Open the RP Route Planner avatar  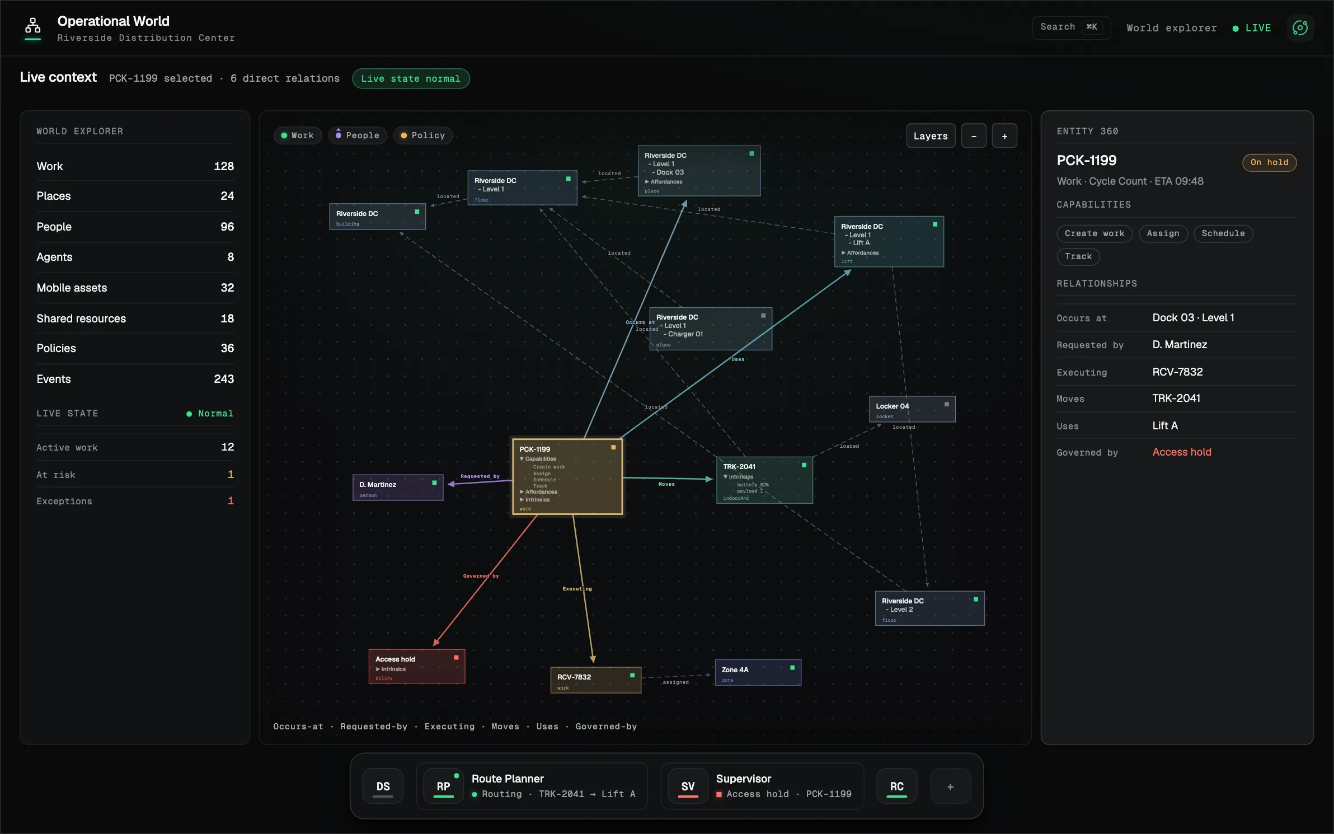(443, 786)
